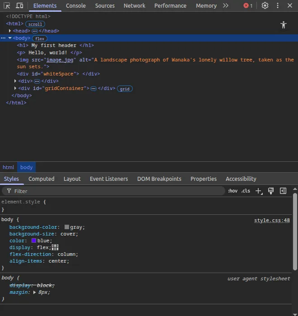Click the ellipsis badge in the unnamed div
The width and height of the screenshot is (298, 316).
click(x=37, y=81)
